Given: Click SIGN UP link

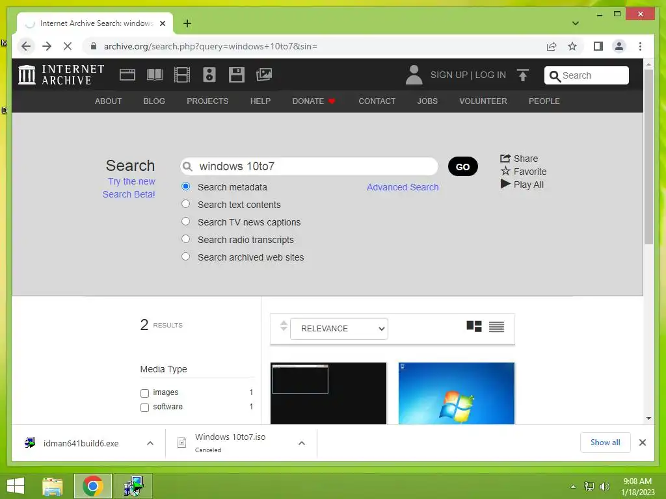Looking at the screenshot, I should [x=449, y=75].
